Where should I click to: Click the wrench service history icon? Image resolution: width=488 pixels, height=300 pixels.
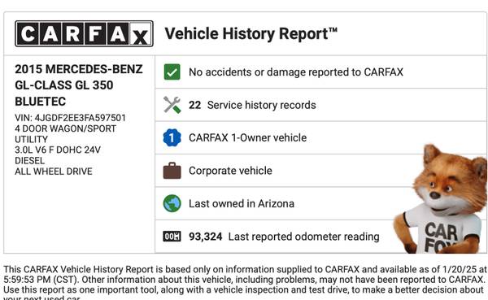(x=172, y=105)
